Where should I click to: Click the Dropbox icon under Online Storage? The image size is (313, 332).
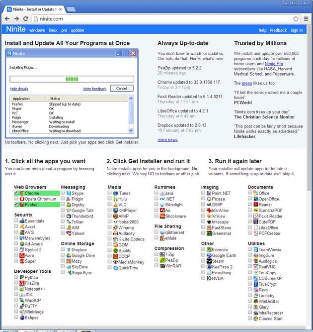(x=69, y=250)
